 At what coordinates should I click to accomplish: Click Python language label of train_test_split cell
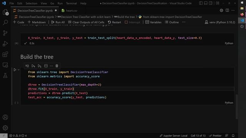[229, 43]
